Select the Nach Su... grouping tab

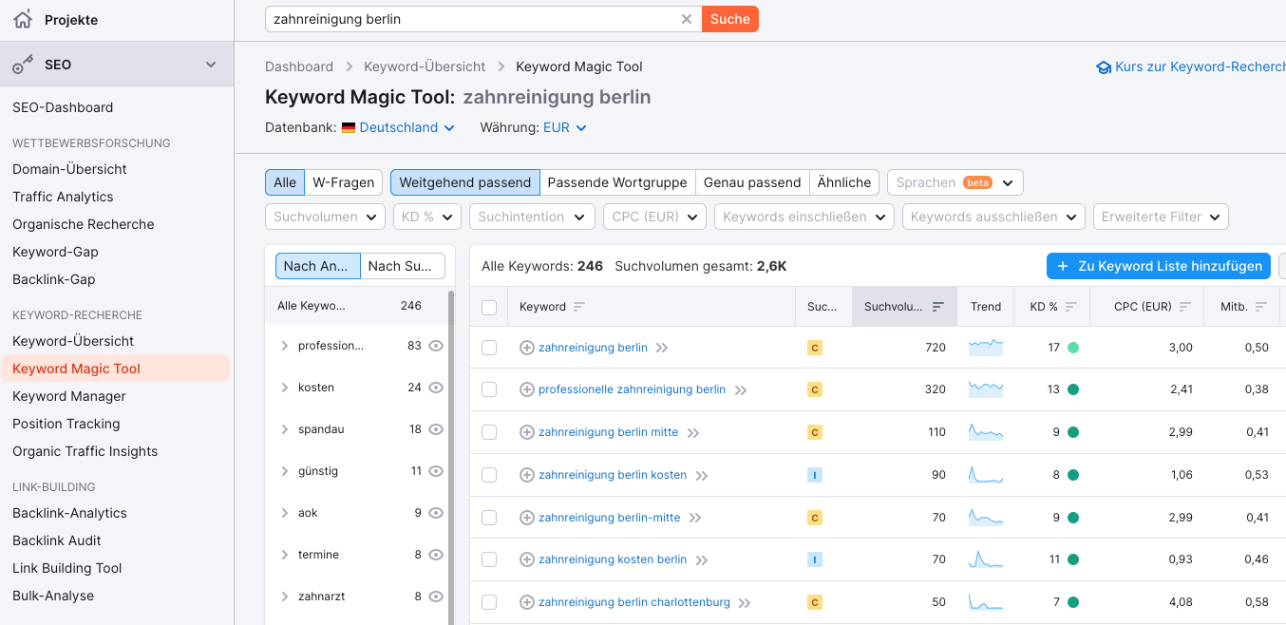click(x=403, y=266)
